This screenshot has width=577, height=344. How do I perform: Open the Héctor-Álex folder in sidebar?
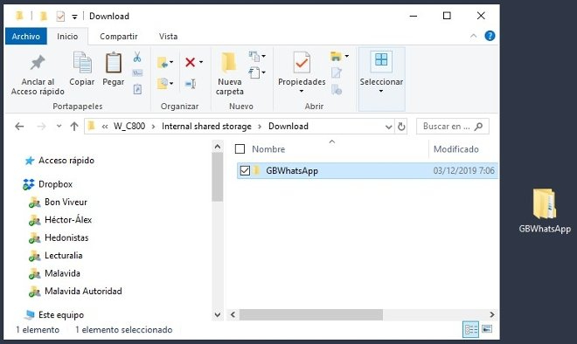click(x=68, y=220)
